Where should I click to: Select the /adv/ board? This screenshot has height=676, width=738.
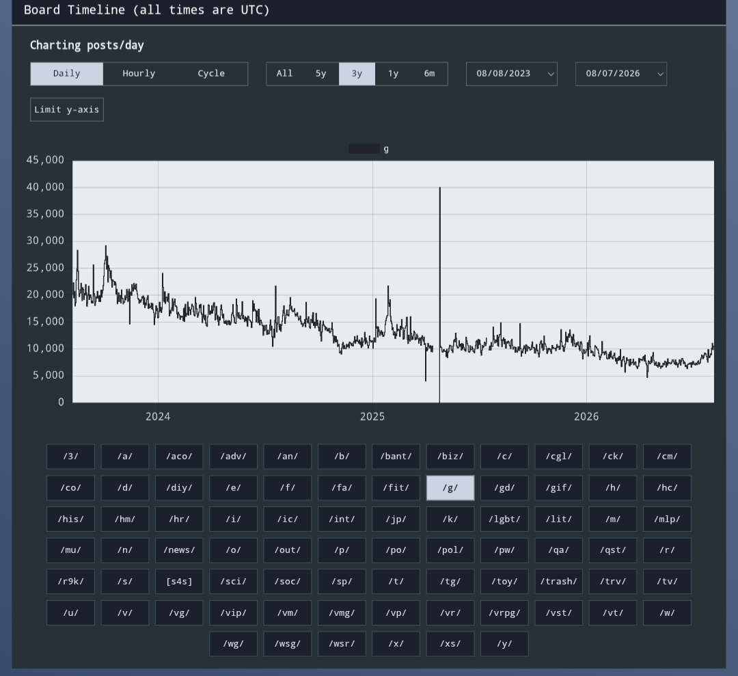click(x=234, y=457)
